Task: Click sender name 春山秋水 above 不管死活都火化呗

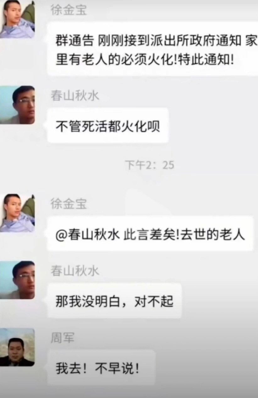Action: (75, 95)
